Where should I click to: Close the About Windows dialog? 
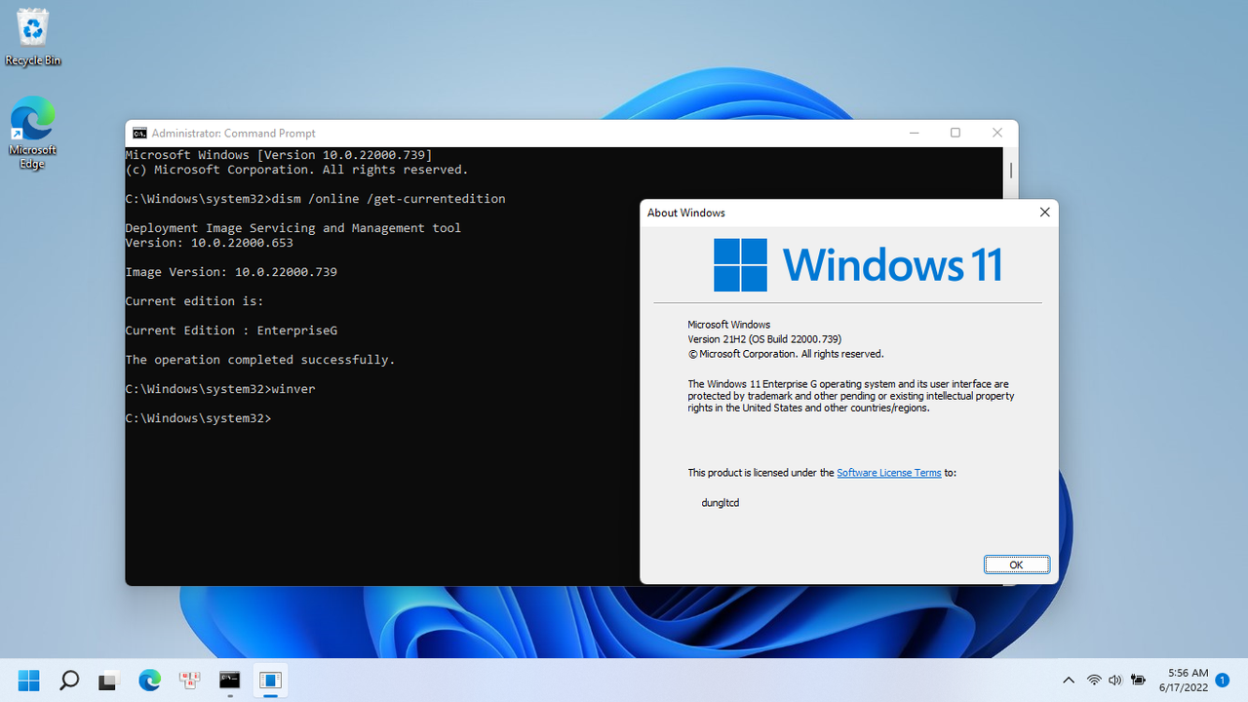1044,213
